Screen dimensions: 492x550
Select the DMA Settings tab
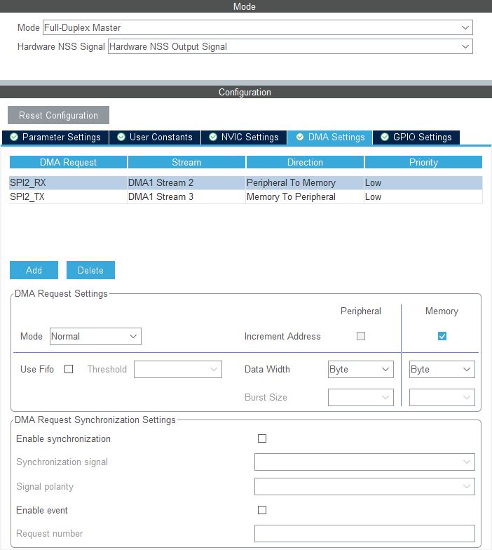tap(329, 137)
